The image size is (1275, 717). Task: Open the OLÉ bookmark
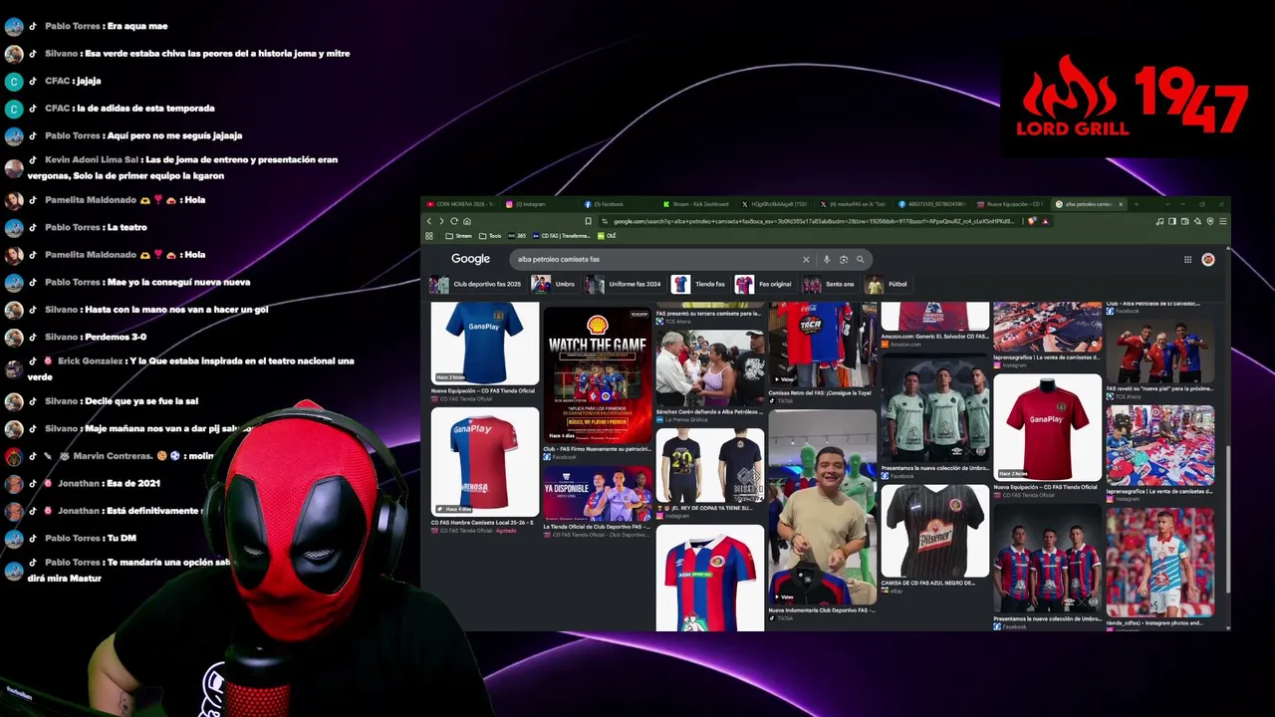[x=607, y=236]
